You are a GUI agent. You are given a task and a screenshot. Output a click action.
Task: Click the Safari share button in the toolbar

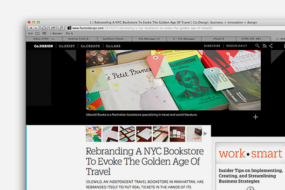click(53, 28)
